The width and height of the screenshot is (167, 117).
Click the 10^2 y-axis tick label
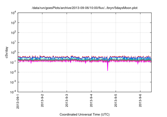point(14,33)
